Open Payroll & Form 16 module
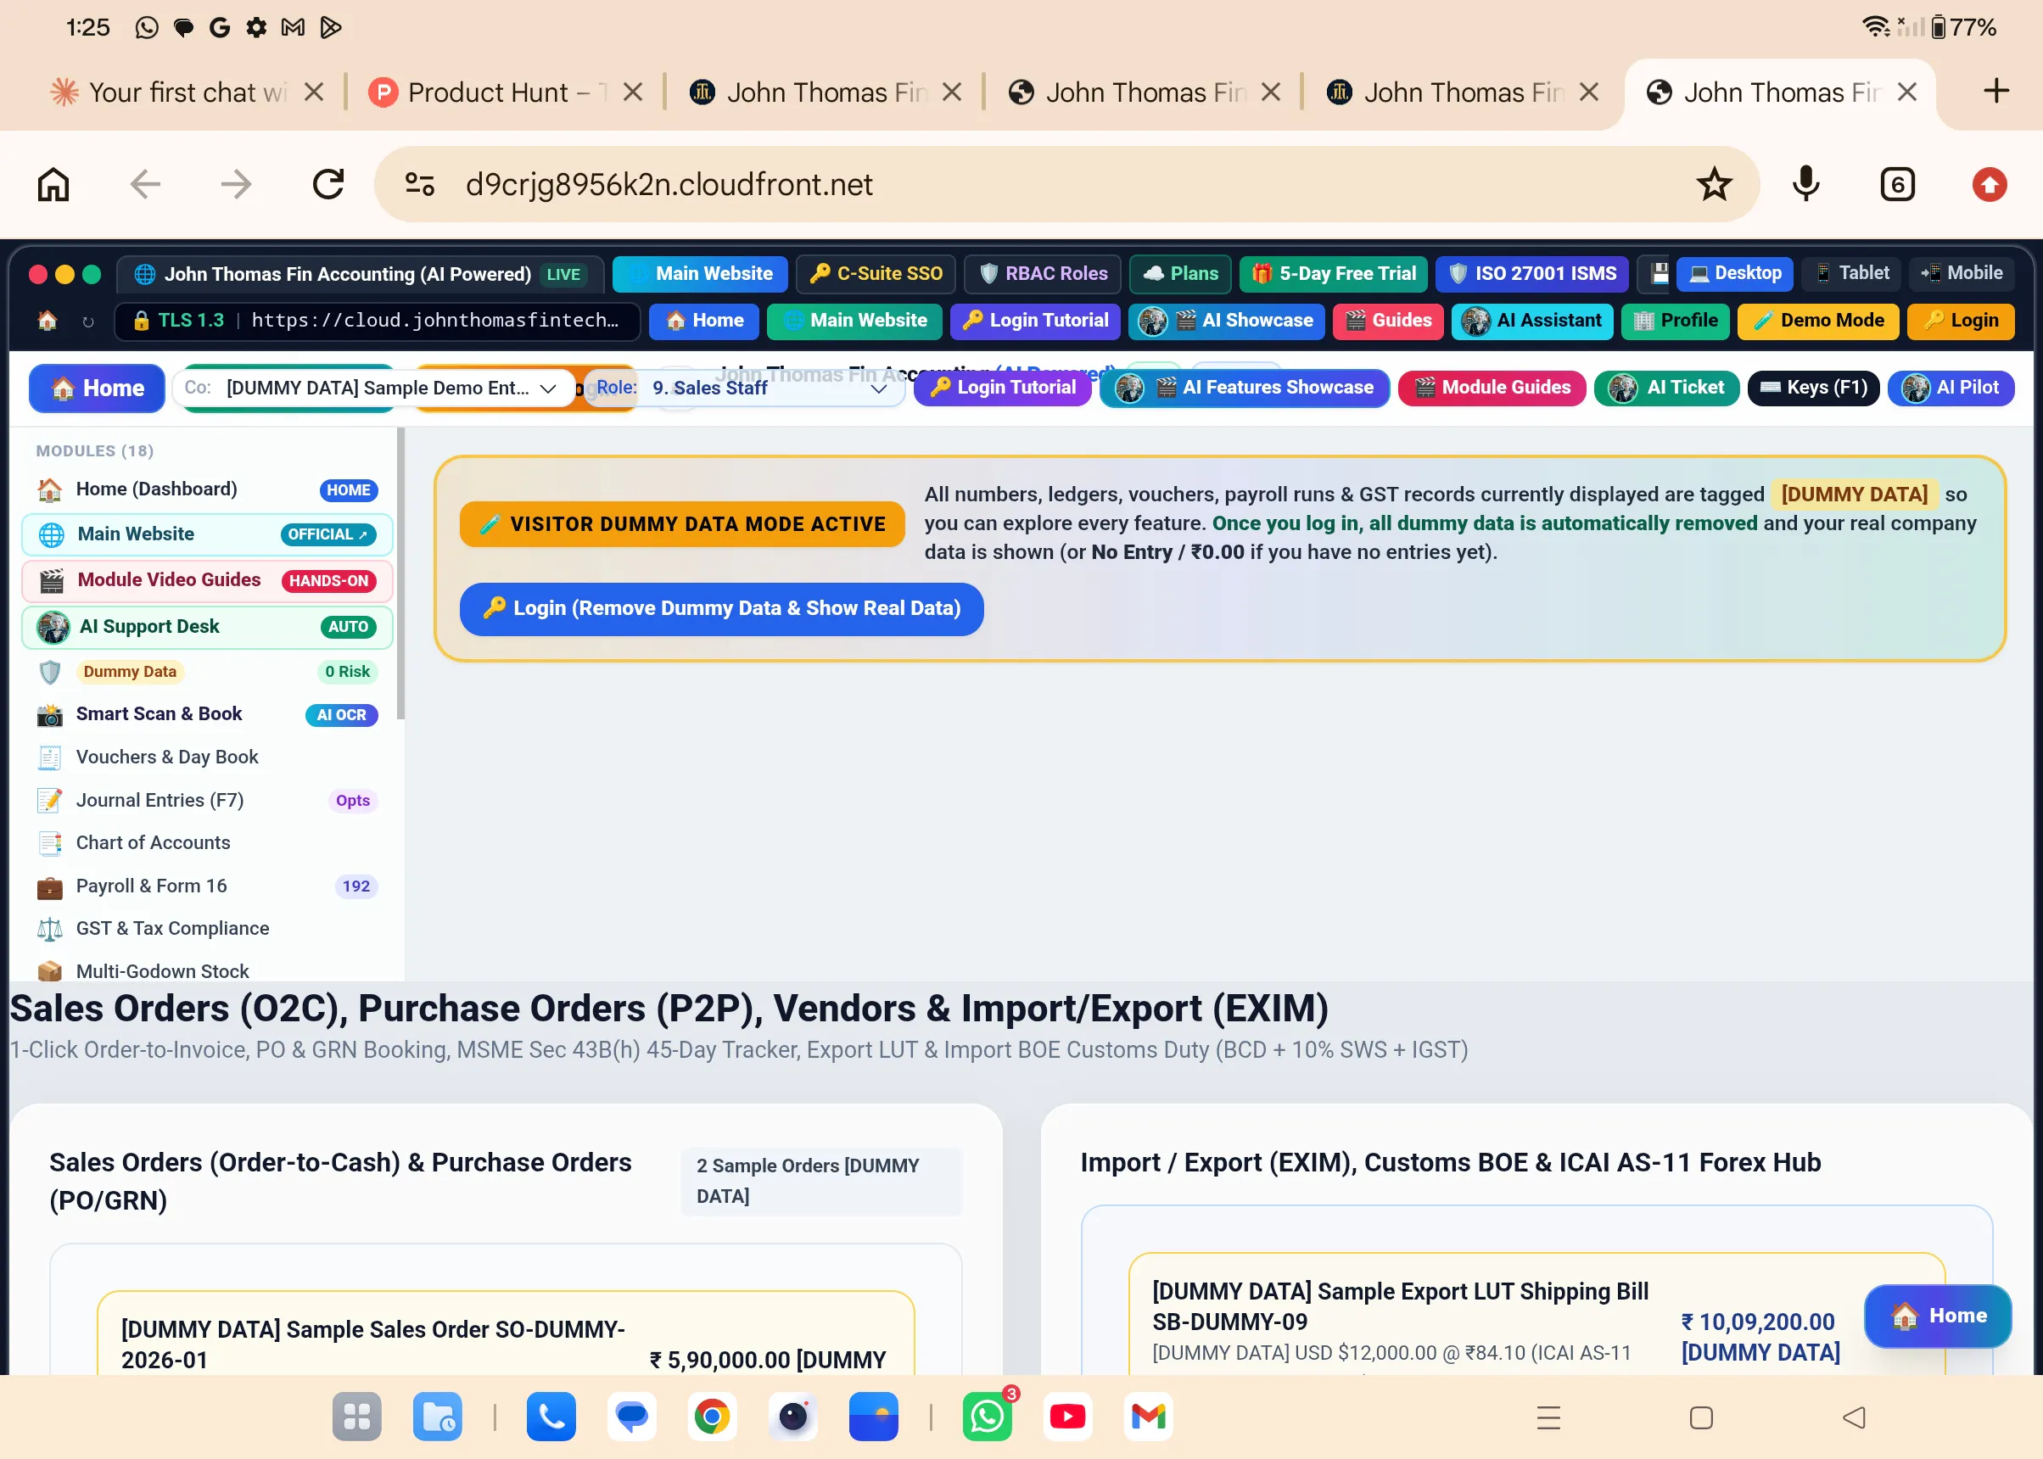2043x1459 pixels. (x=208, y=886)
